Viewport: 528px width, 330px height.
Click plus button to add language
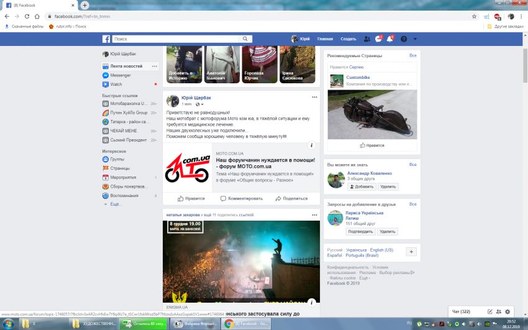click(x=411, y=252)
